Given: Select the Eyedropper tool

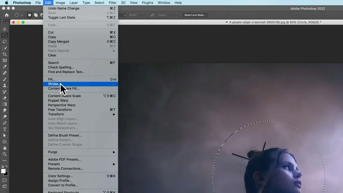Looking at the screenshot, I should click(4, 67).
